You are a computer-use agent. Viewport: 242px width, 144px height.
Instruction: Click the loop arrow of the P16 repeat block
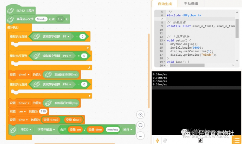point(89,96)
